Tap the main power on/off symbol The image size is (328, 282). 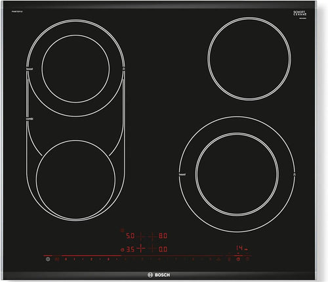[48, 259]
